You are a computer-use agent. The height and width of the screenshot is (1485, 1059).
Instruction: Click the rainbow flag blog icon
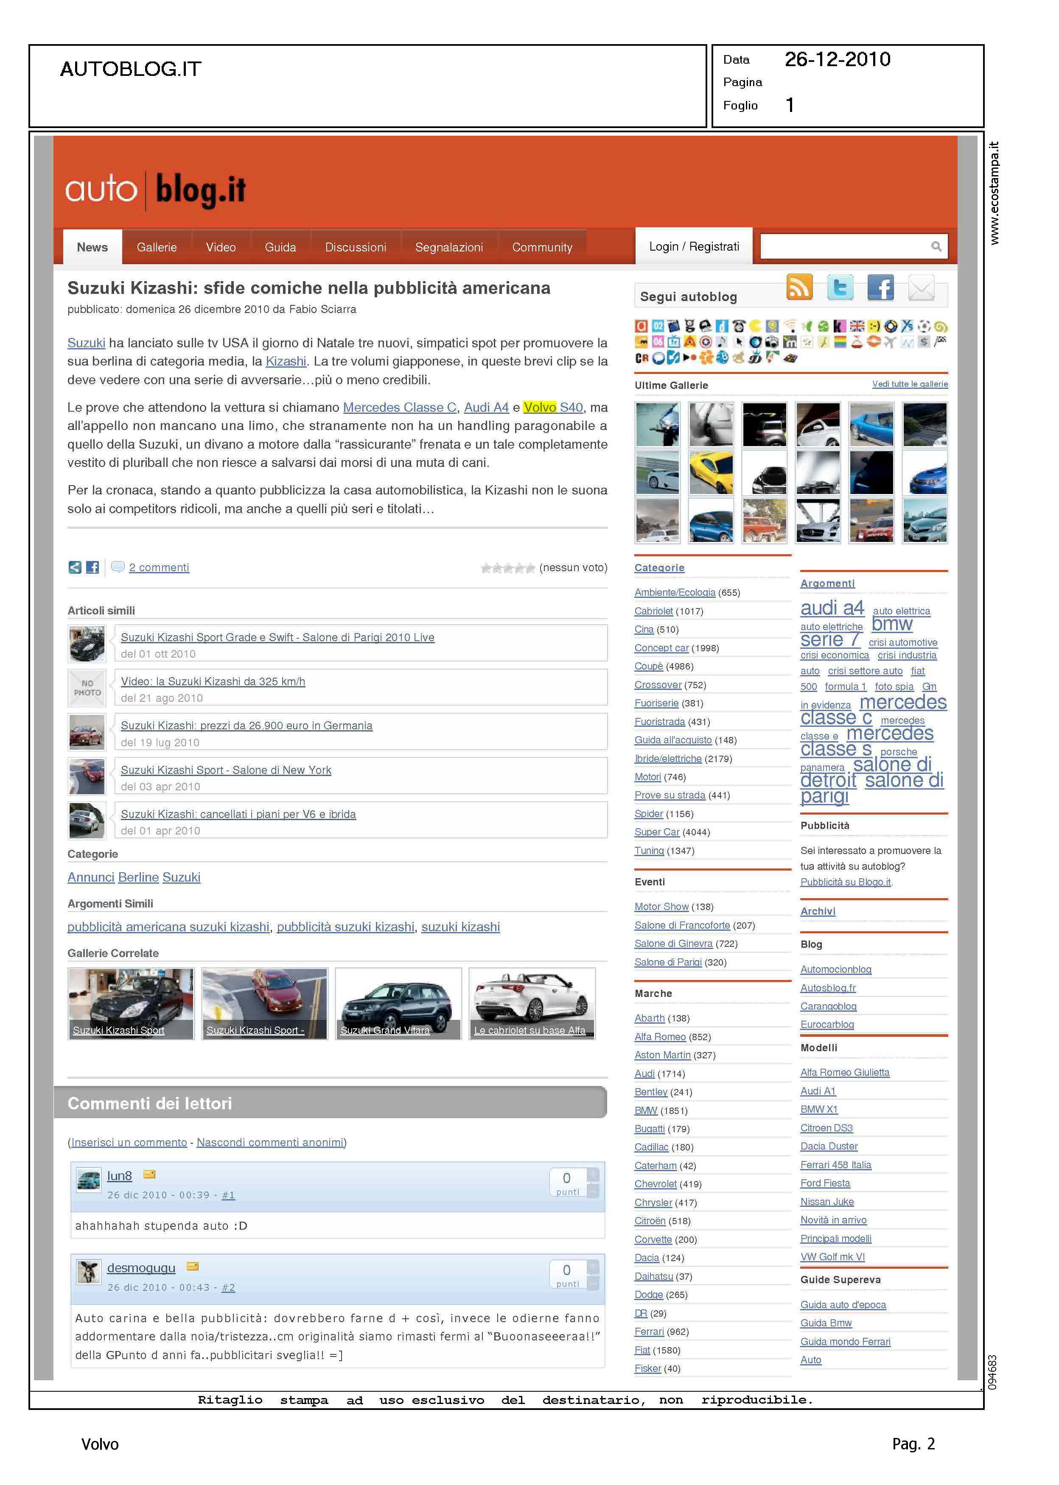(840, 341)
